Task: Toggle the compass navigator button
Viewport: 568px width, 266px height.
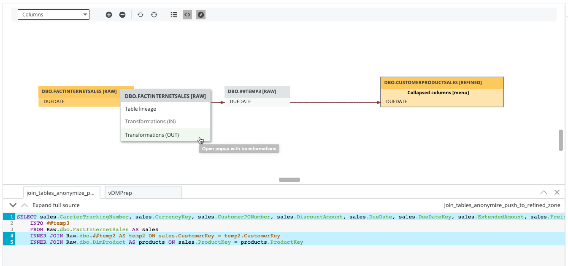Action: [201, 15]
